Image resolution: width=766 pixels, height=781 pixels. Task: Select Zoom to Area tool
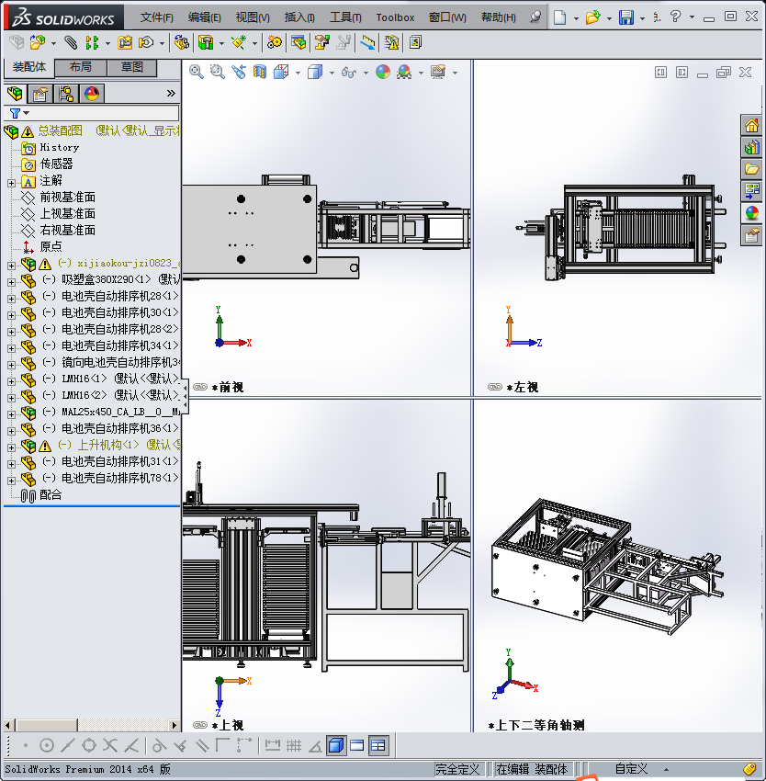coord(217,73)
